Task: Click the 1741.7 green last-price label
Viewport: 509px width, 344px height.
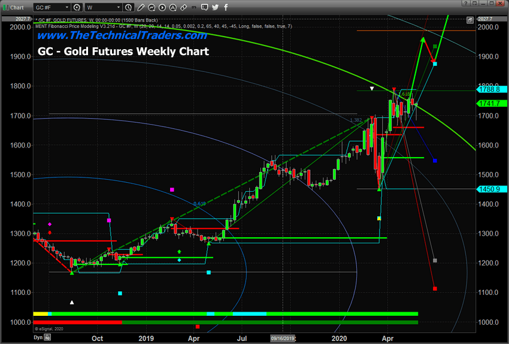Action: click(x=491, y=103)
